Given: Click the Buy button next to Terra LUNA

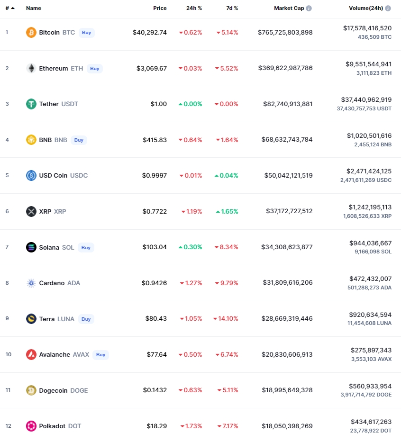Looking at the screenshot, I should click(x=86, y=319).
